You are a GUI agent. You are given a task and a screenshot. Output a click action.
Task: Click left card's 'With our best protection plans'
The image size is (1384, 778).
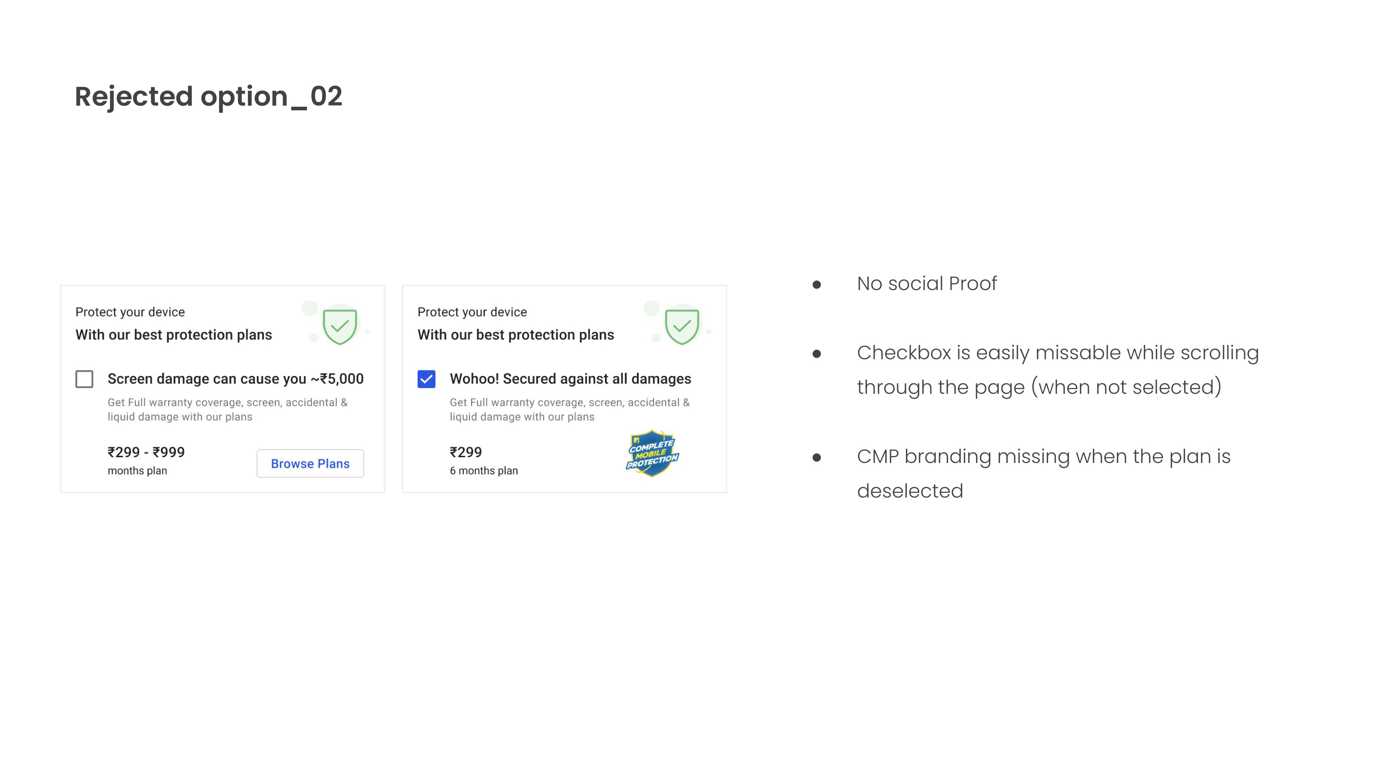[x=173, y=335]
